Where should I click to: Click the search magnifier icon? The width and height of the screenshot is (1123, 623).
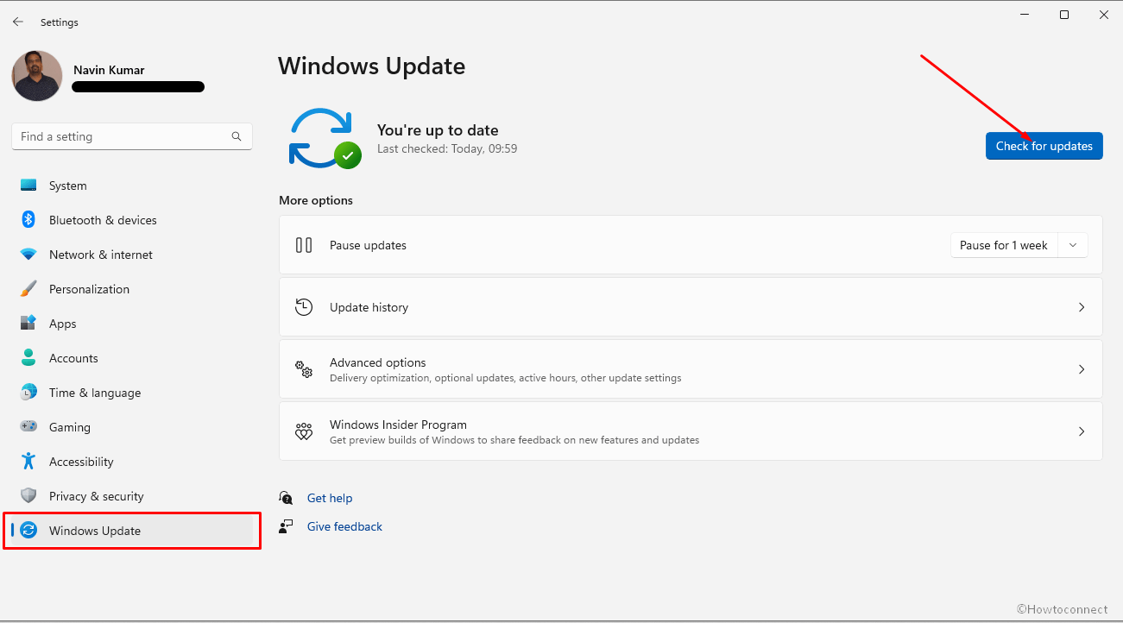click(237, 136)
